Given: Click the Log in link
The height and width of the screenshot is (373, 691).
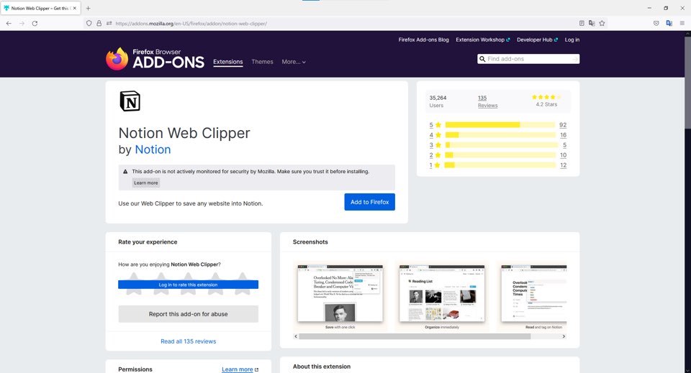Looking at the screenshot, I should click(x=572, y=40).
